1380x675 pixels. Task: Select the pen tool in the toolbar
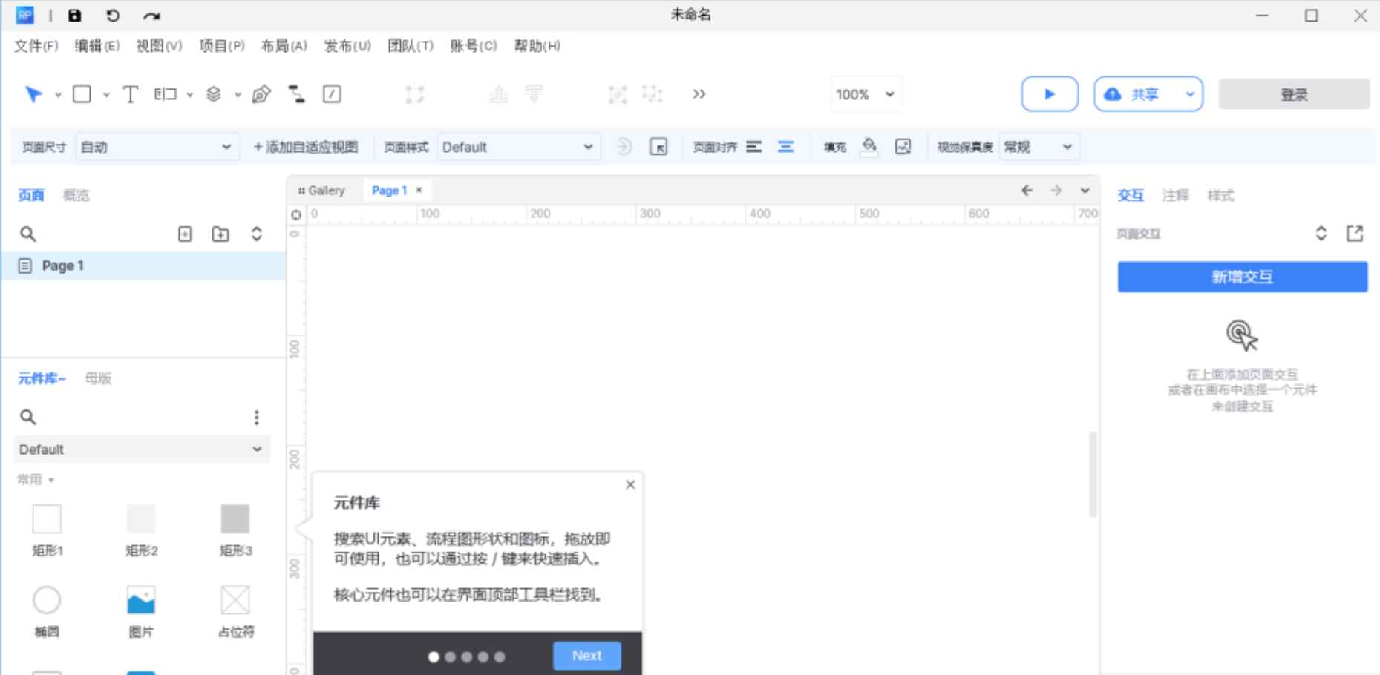(259, 94)
